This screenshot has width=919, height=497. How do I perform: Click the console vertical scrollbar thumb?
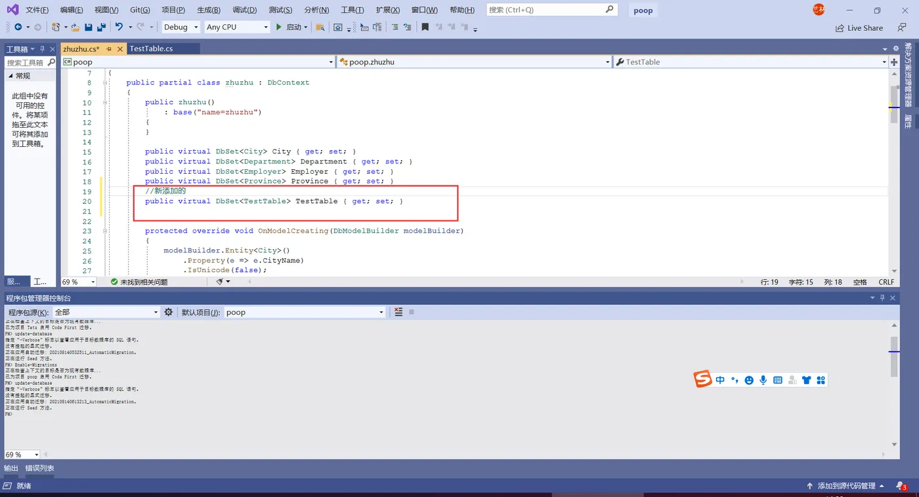[x=894, y=357]
